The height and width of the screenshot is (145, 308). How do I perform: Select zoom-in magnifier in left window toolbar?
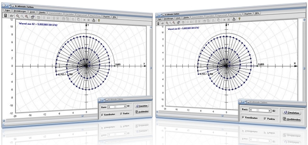(x=18, y=16)
